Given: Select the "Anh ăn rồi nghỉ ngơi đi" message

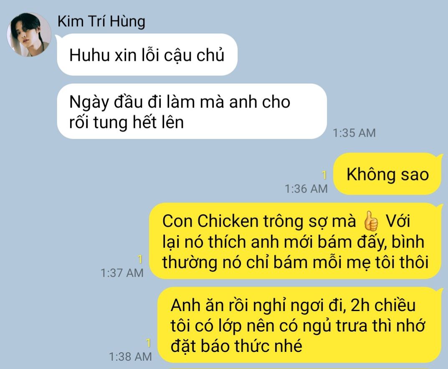Looking at the screenshot, I should click(299, 325).
